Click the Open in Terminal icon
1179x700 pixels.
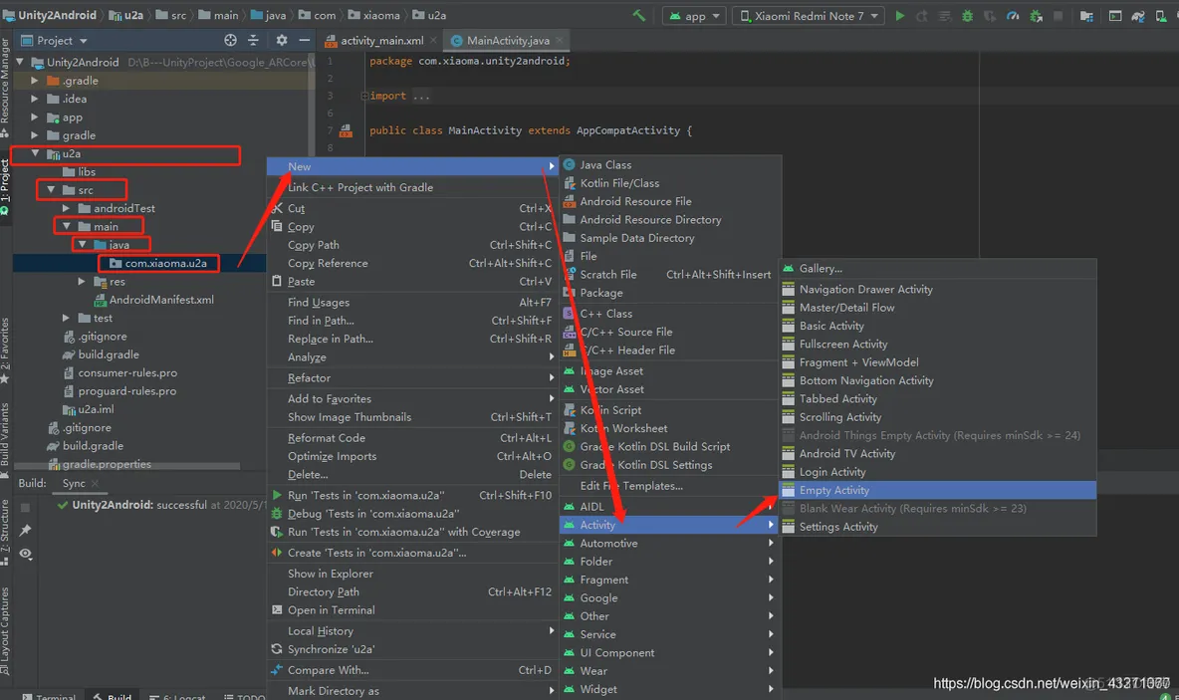pyautogui.click(x=277, y=609)
